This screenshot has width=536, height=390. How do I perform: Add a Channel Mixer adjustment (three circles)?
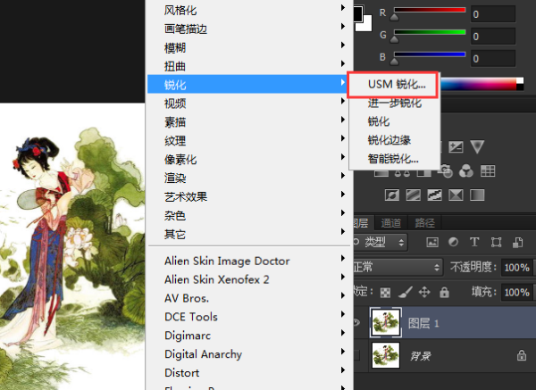click(466, 170)
